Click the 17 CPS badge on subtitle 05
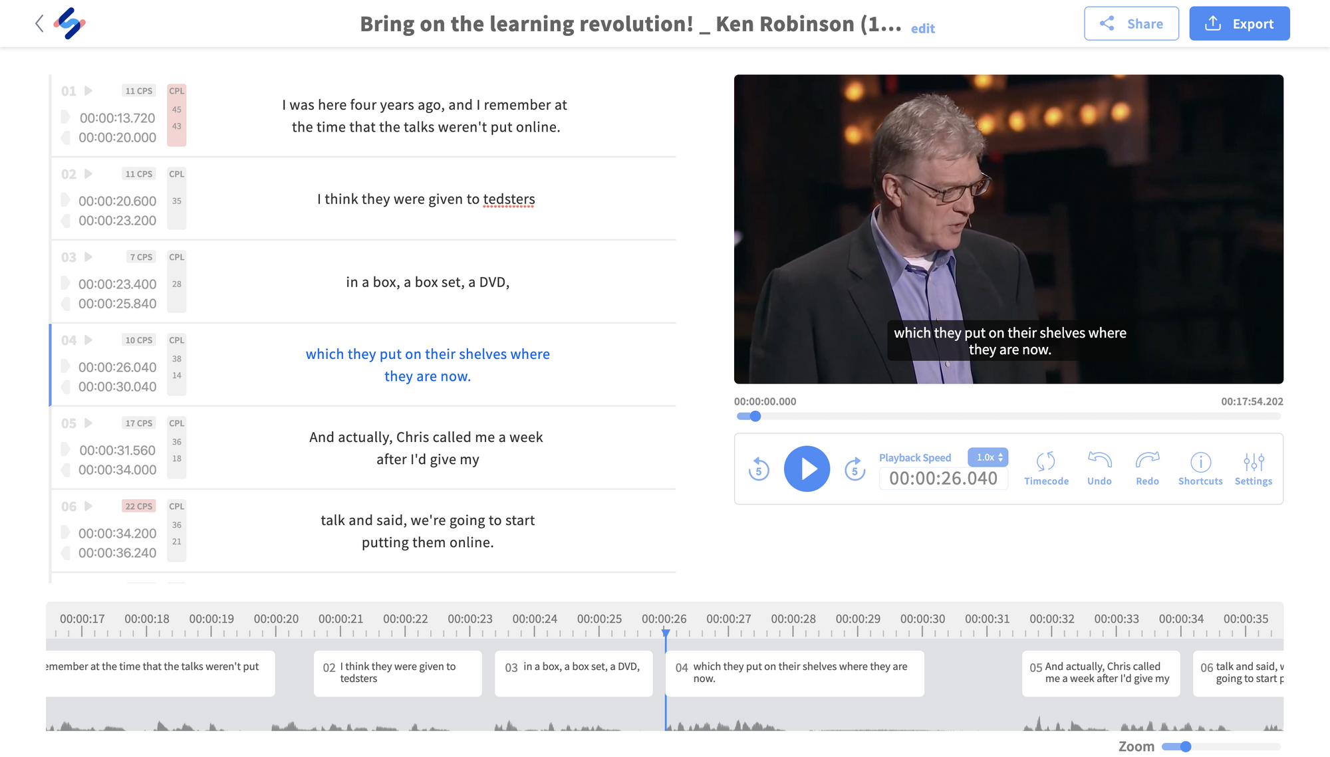The image size is (1330, 757). (x=139, y=423)
